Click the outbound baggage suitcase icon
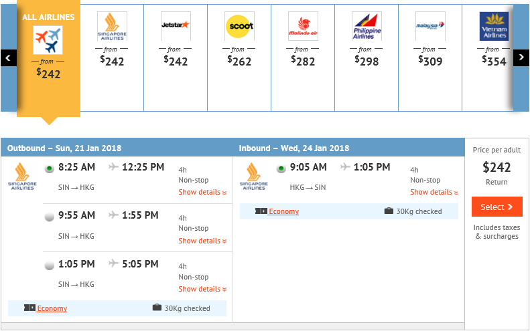Image resolution: width=530 pixels, height=331 pixels. (157, 308)
